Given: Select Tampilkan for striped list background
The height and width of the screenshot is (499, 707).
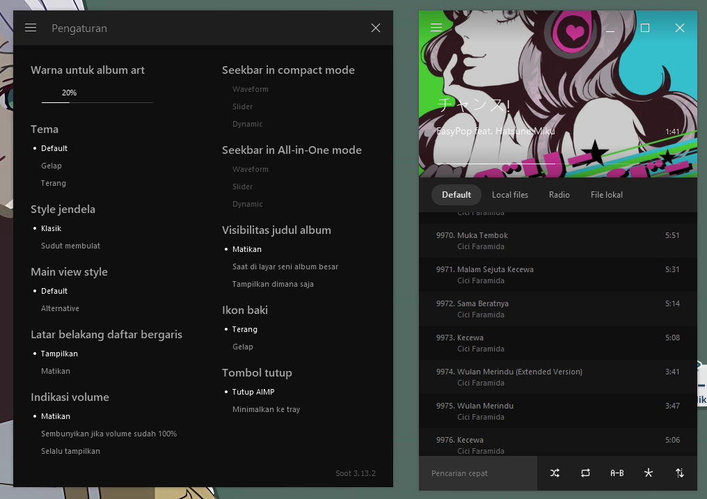Looking at the screenshot, I should (x=59, y=354).
